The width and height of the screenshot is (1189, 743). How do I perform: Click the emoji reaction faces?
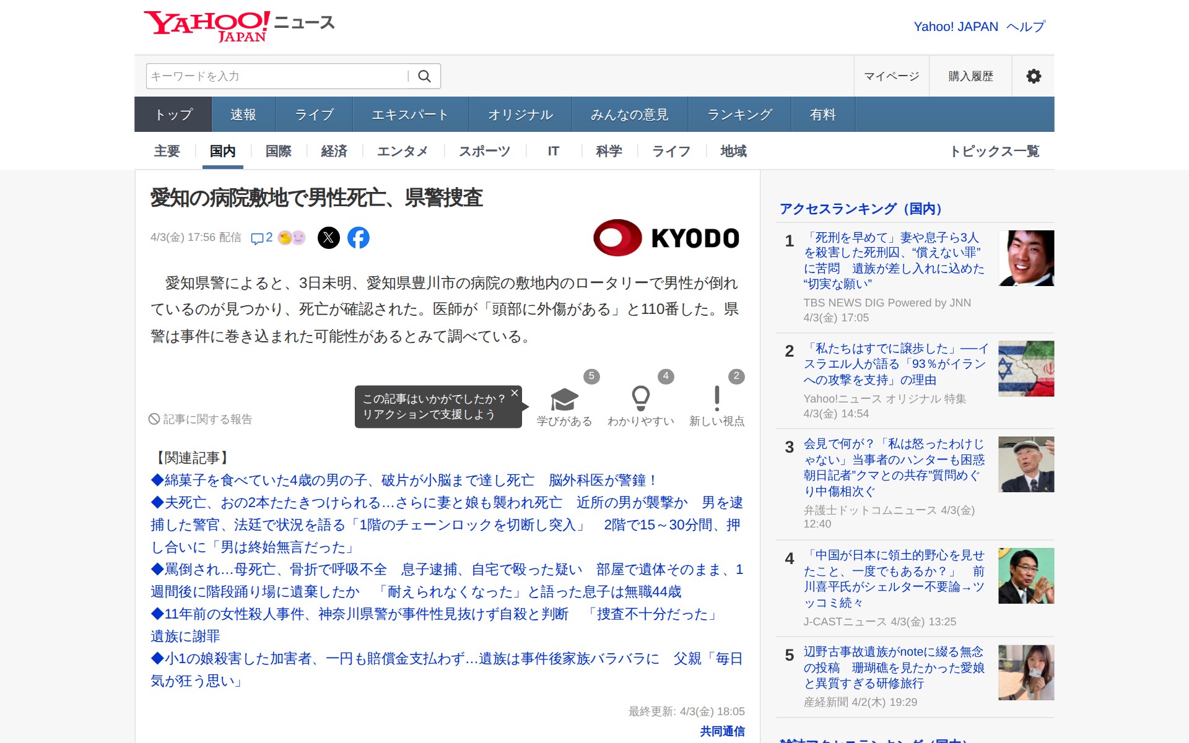pos(292,238)
